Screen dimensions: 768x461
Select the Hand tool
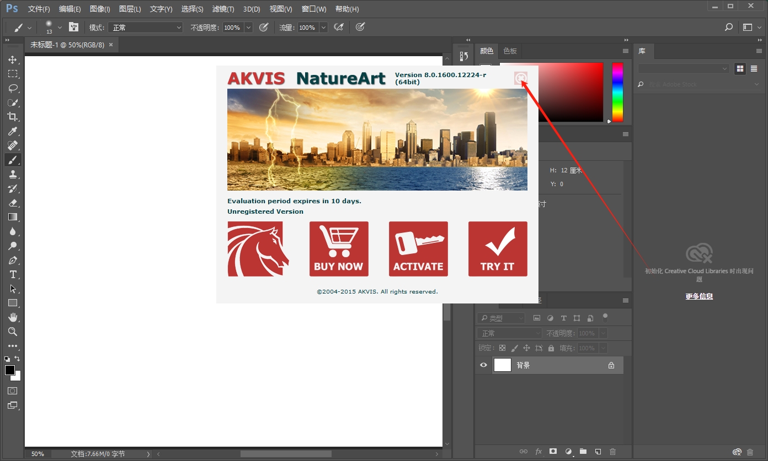(x=12, y=317)
